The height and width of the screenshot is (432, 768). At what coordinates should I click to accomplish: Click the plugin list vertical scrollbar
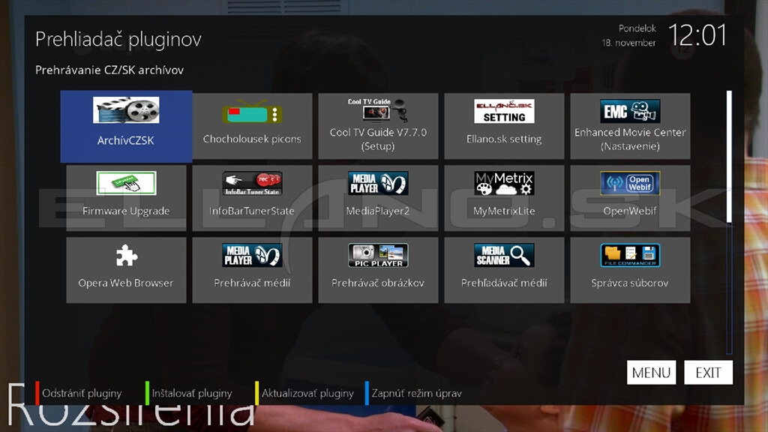(x=729, y=222)
